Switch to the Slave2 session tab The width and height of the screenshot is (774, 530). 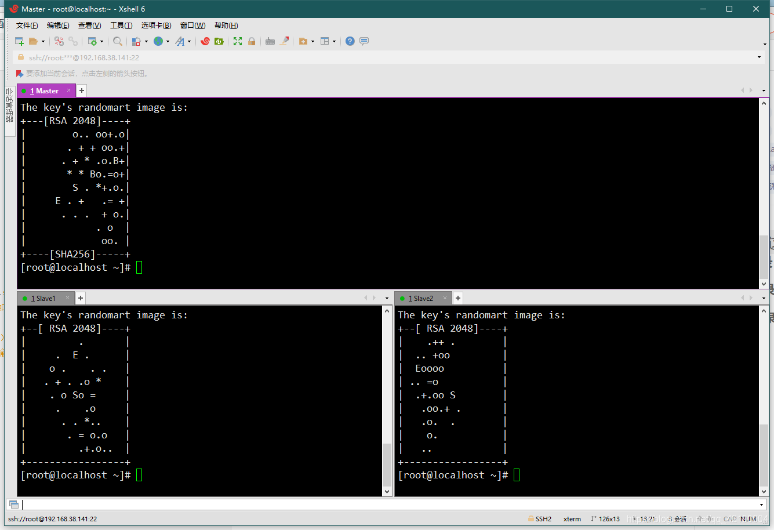[422, 299]
